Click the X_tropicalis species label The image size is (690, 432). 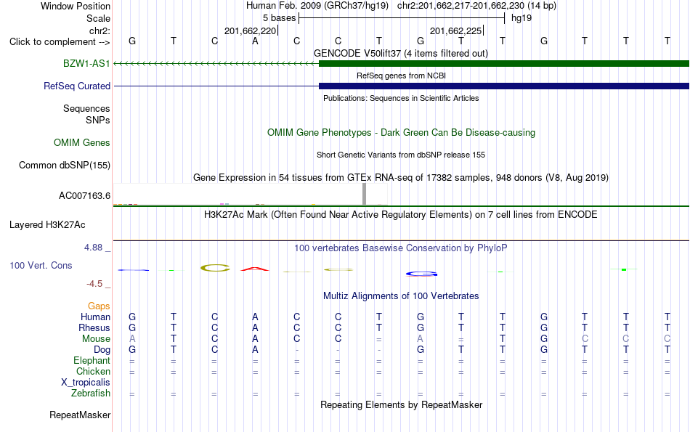click(86, 383)
